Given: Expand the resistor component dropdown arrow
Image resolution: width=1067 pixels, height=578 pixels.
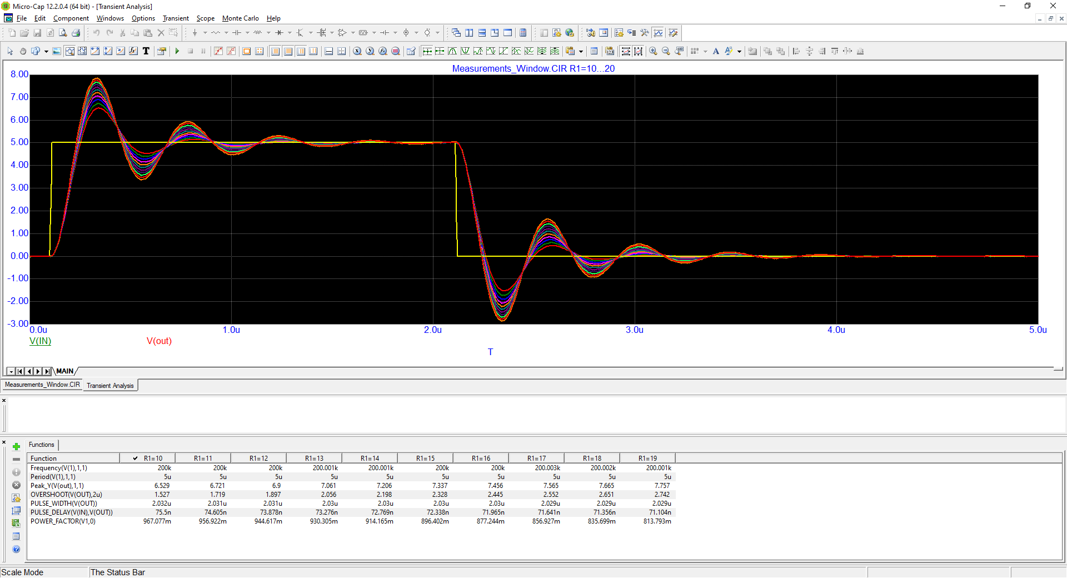Looking at the screenshot, I should pyautogui.click(x=226, y=33).
